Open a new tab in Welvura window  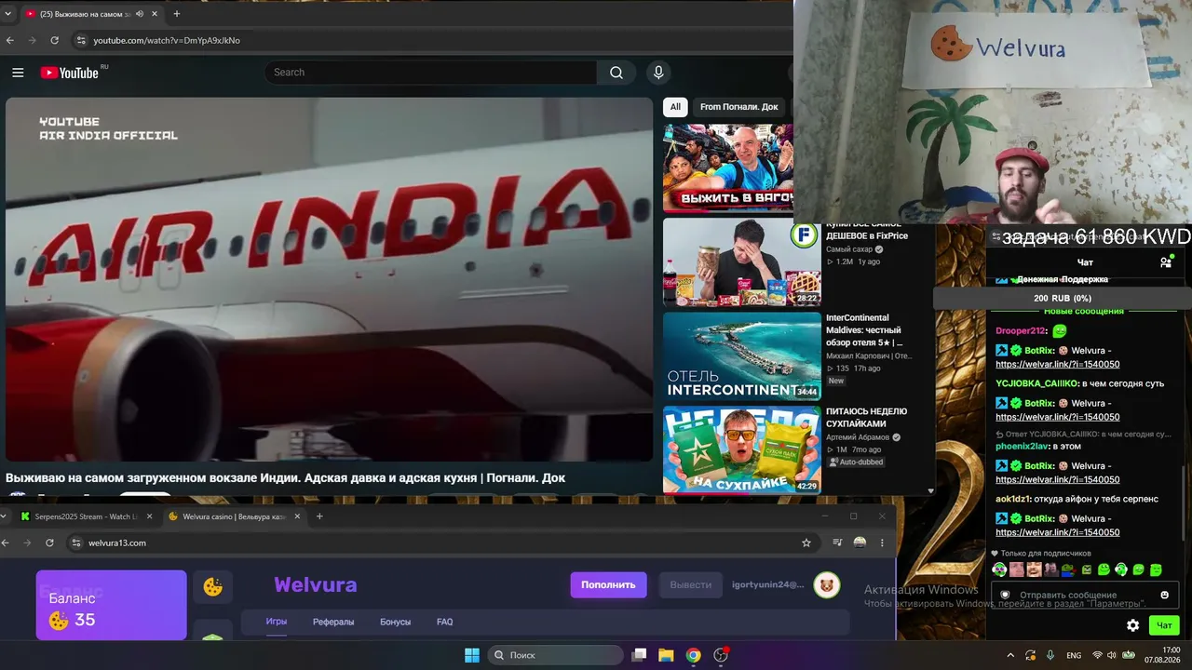[x=319, y=516]
